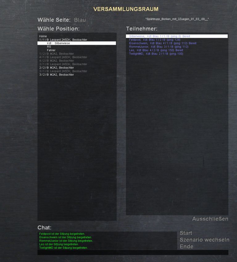Select participant Leo in the Teilnehmer list
This screenshot has height=262, width=237.
coord(156,50)
